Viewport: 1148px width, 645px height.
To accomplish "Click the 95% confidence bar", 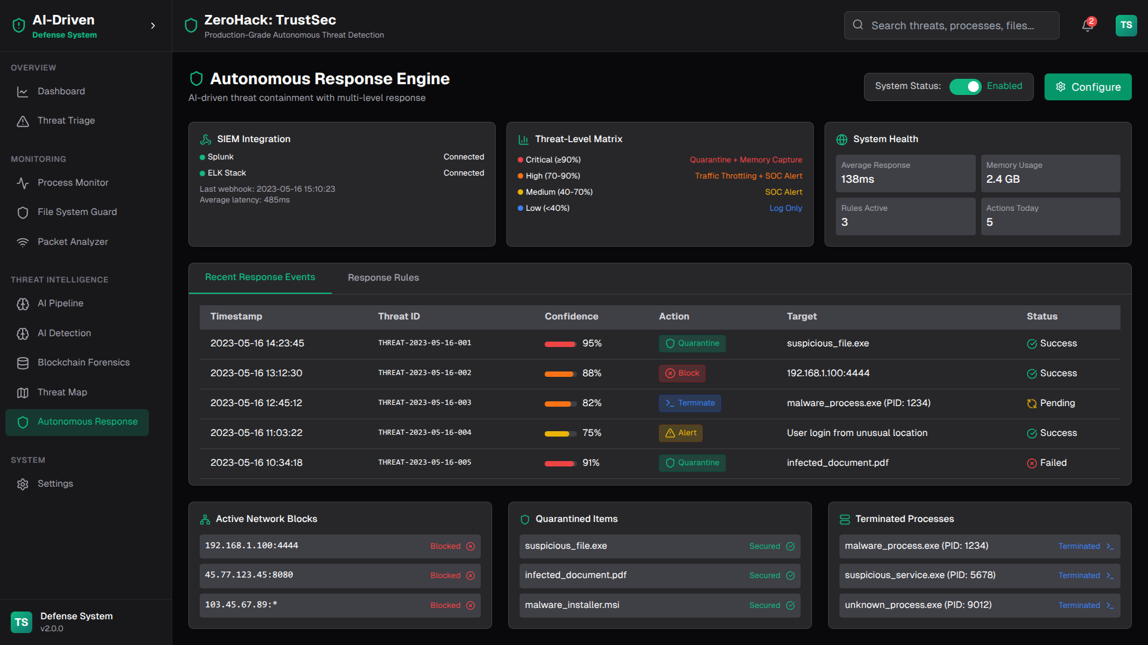I will 560,344.
